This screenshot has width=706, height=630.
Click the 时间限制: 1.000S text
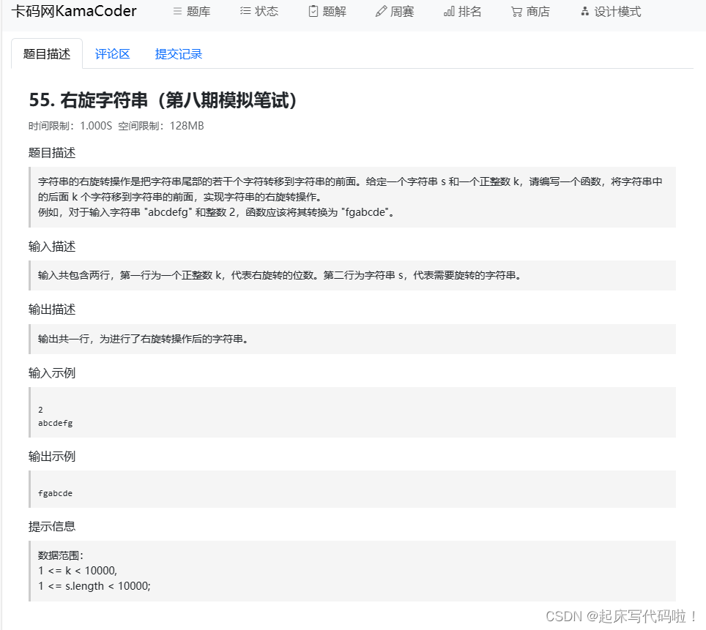coord(70,126)
